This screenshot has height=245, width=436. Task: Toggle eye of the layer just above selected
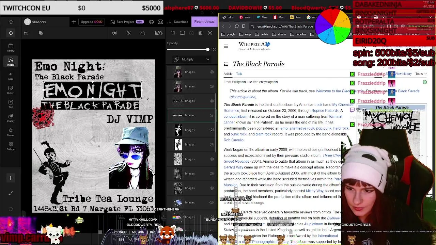click(212, 101)
